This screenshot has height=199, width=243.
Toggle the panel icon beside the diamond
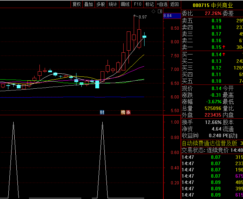[x=160, y=11]
